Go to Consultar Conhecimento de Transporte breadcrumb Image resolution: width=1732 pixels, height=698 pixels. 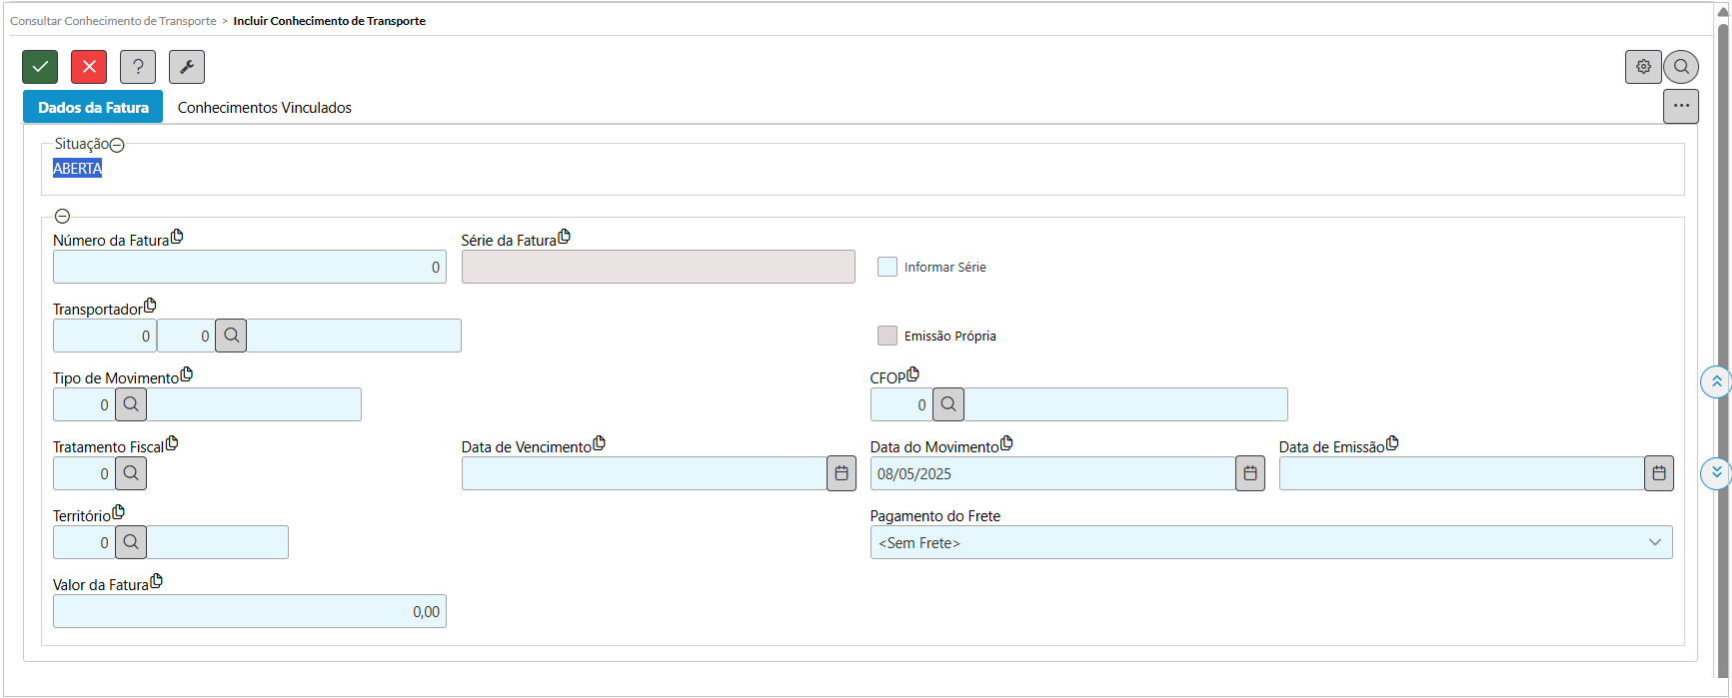point(113,21)
